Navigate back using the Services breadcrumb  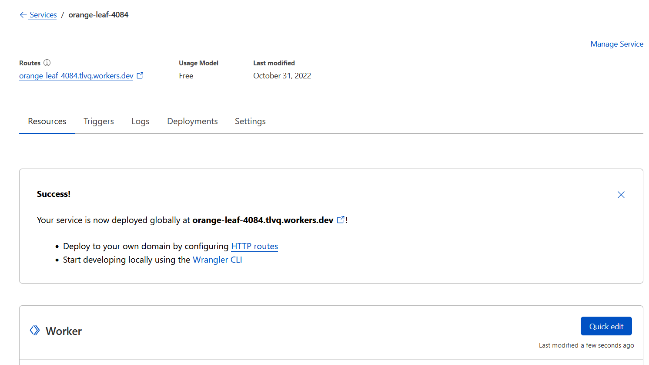43,14
